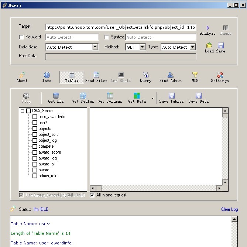
Task: Open the Read Files section
Action: pyautogui.click(x=96, y=77)
